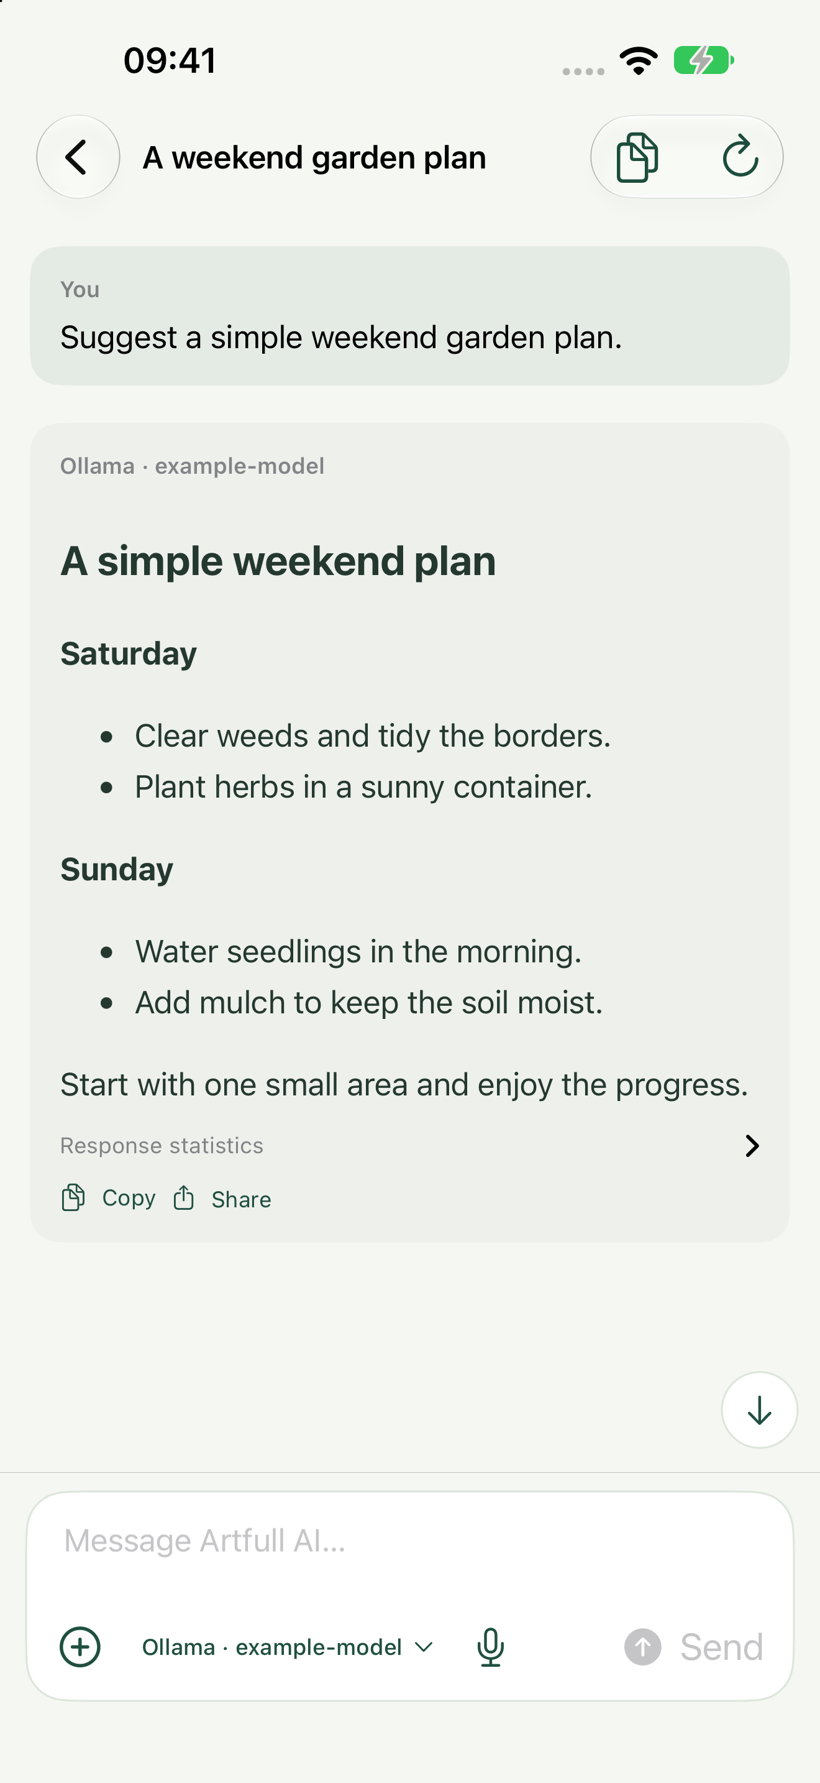The width and height of the screenshot is (820, 1783).
Task: Tap the Response statistics label
Action: click(162, 1146)
